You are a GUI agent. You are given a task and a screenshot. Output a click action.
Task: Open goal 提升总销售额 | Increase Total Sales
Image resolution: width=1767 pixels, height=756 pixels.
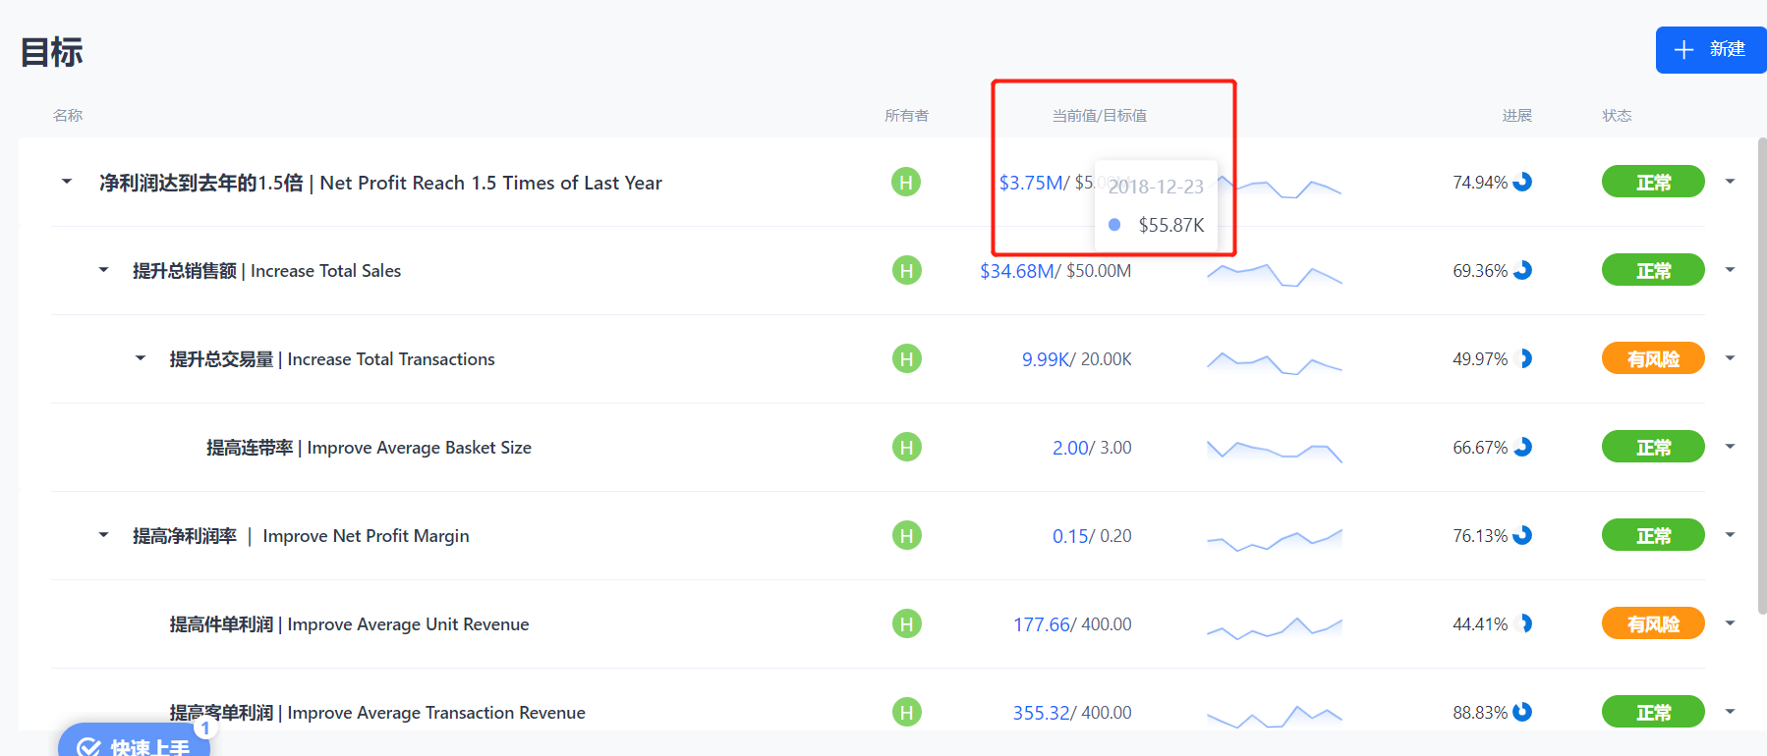point(267,271)
